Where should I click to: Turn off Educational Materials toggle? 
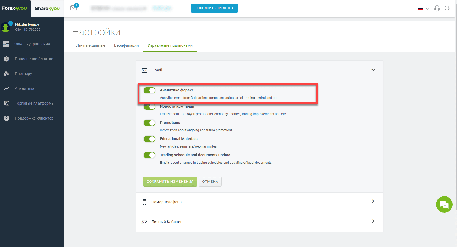149,139
